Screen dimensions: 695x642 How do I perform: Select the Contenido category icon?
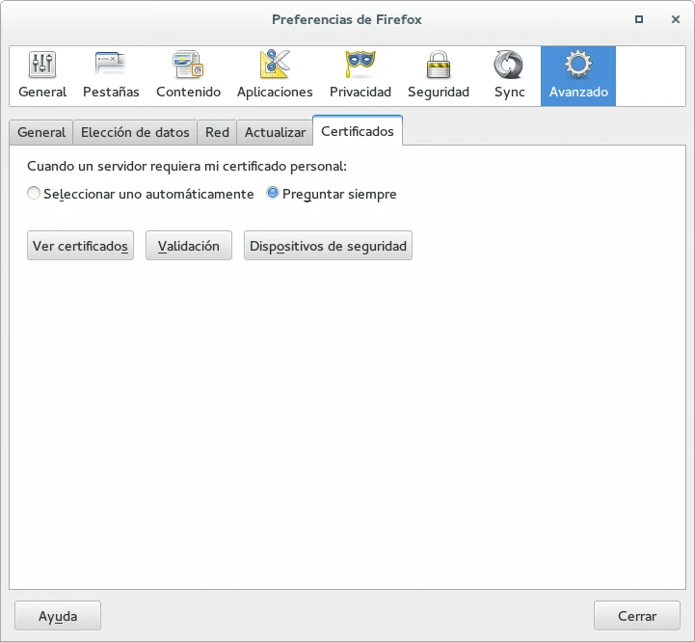(188, 75)
